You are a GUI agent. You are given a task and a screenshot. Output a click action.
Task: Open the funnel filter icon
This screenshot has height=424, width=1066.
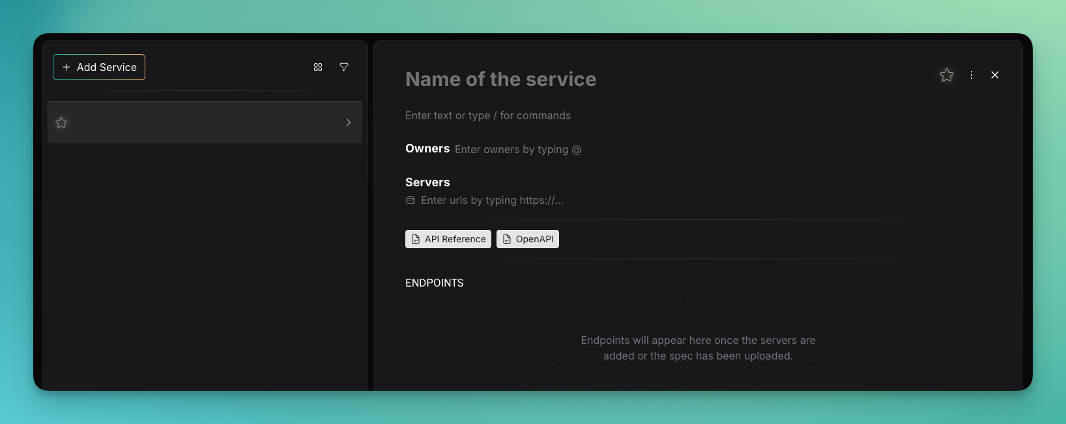(x=344, y=67)
